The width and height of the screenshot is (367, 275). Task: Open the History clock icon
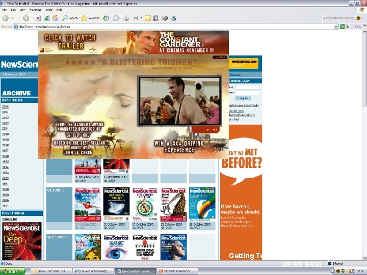pos(106,18)
